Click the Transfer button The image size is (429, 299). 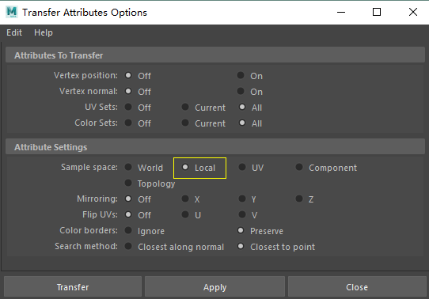73,287
